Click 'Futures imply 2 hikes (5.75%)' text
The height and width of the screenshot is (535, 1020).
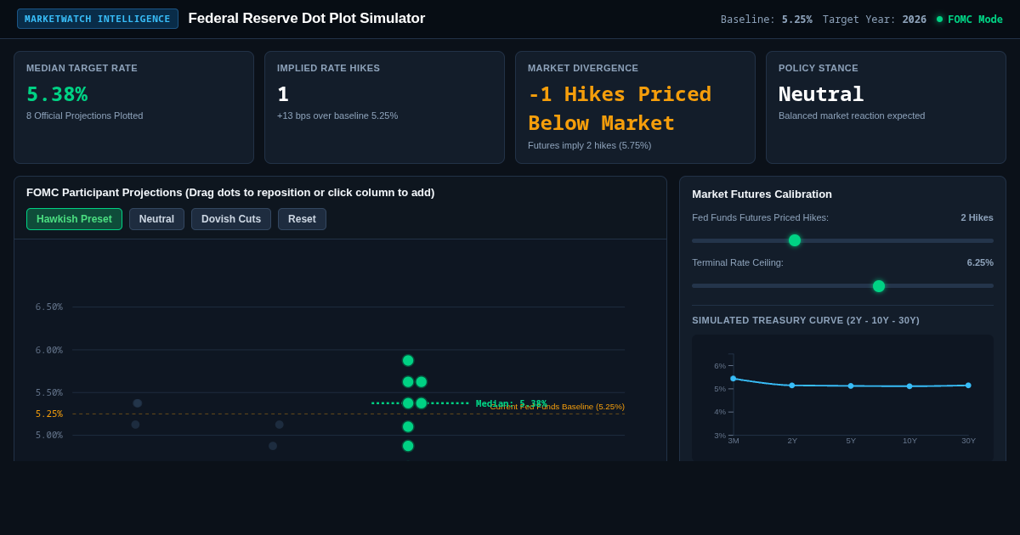[590, 145]
